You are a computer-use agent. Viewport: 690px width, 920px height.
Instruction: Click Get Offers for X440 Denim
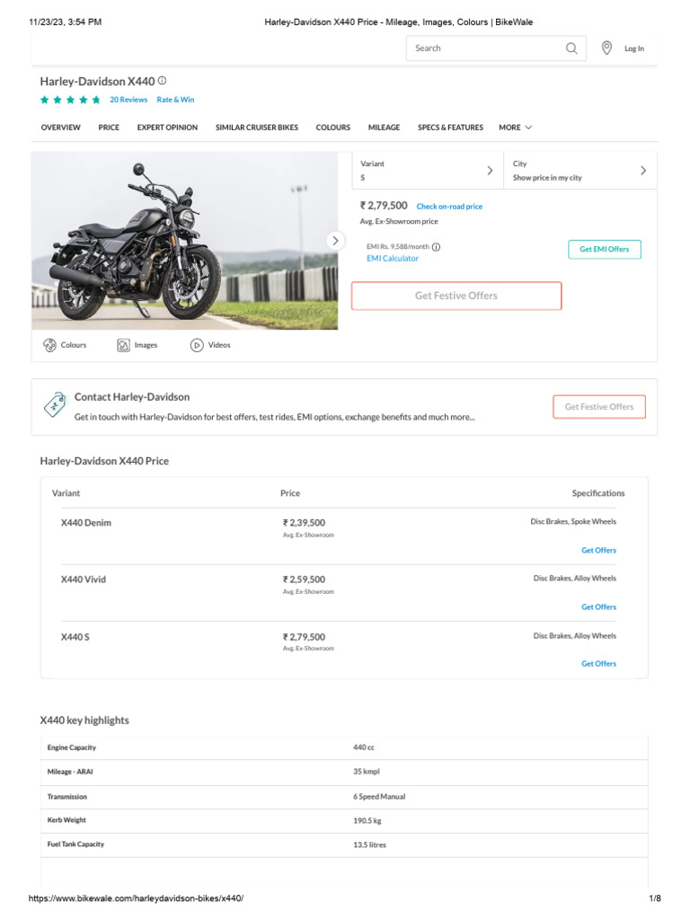(x=598, y=550)
